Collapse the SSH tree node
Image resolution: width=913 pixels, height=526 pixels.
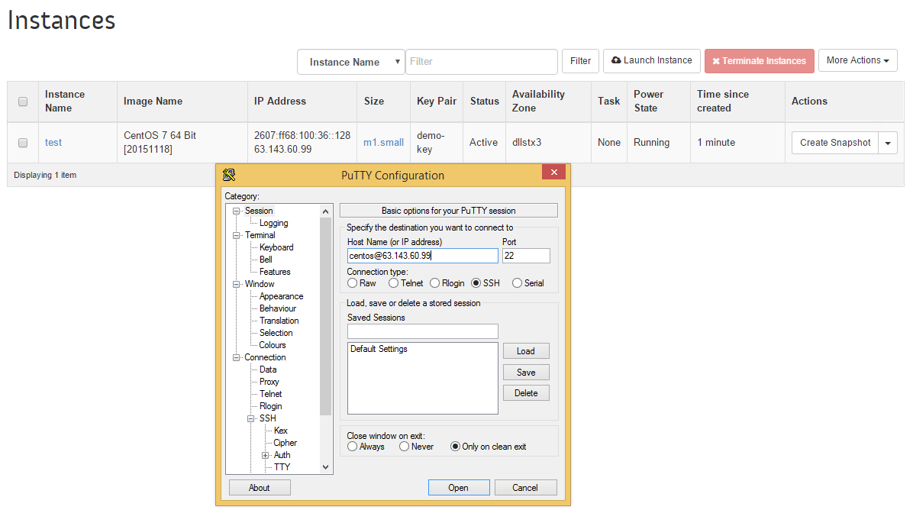point(251,419)
